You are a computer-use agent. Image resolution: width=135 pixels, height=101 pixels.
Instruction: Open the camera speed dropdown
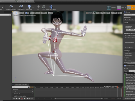point(120,13)
